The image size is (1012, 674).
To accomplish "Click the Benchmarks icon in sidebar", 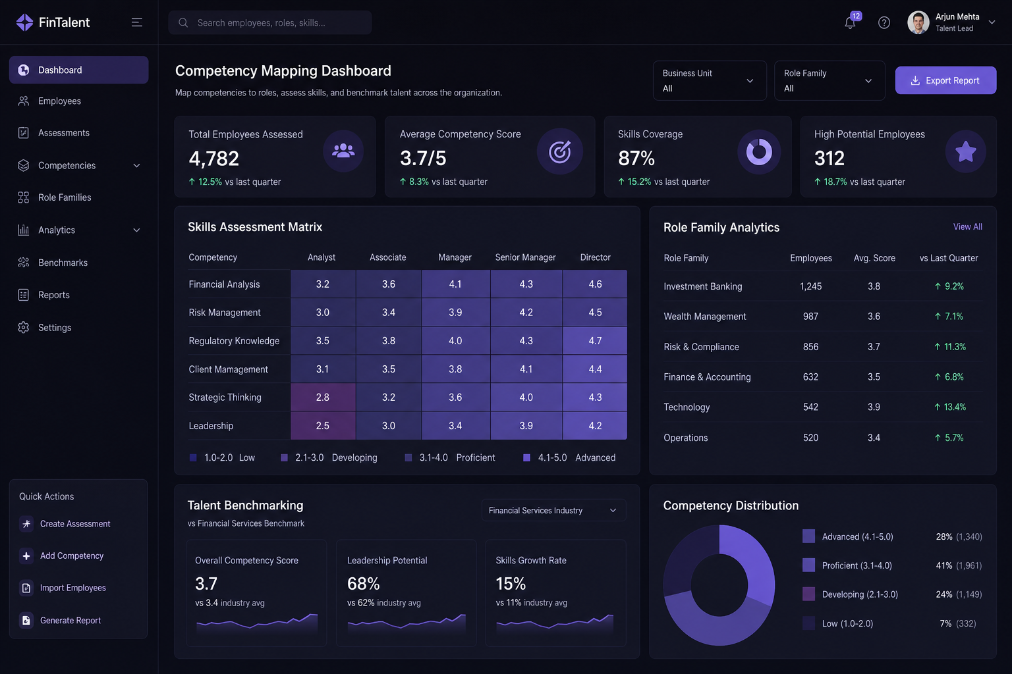I will coord(24,263).
